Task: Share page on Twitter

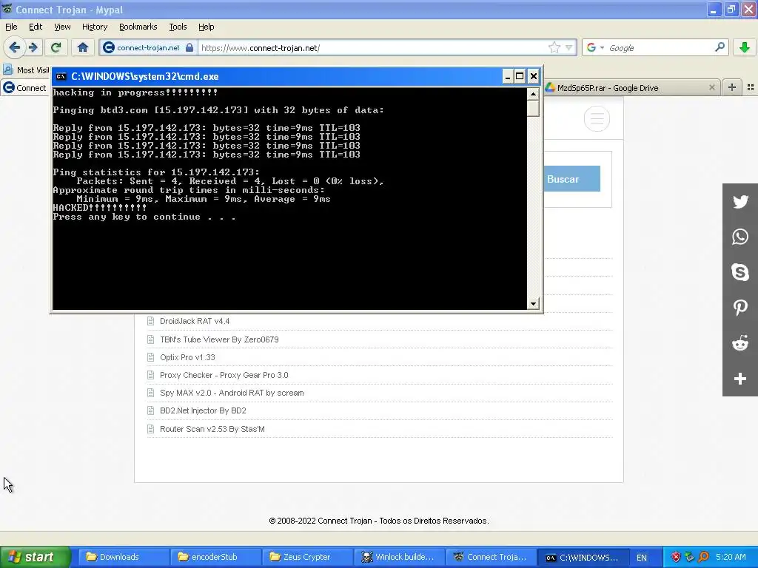Action: coord(740,201)
